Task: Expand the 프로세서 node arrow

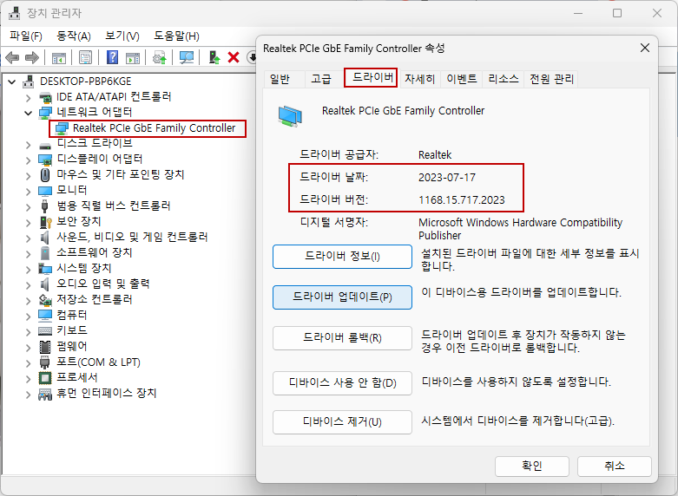Action: point(28,378)
